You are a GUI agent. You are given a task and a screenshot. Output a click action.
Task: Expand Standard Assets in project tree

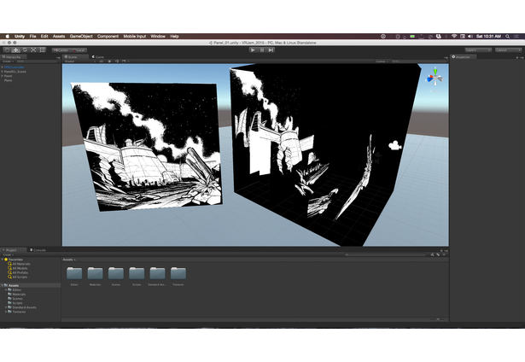6,307
